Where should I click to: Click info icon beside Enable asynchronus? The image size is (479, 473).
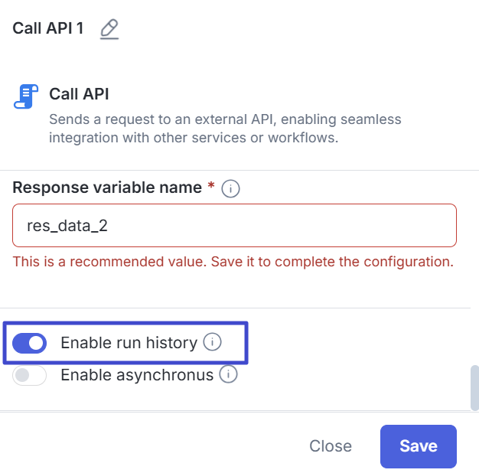228,375
